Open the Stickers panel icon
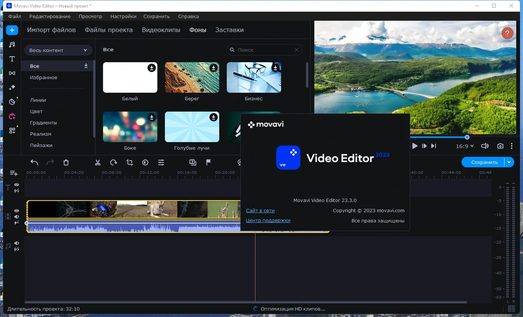Viewport: 523px width, 317px height. [12, 102]
